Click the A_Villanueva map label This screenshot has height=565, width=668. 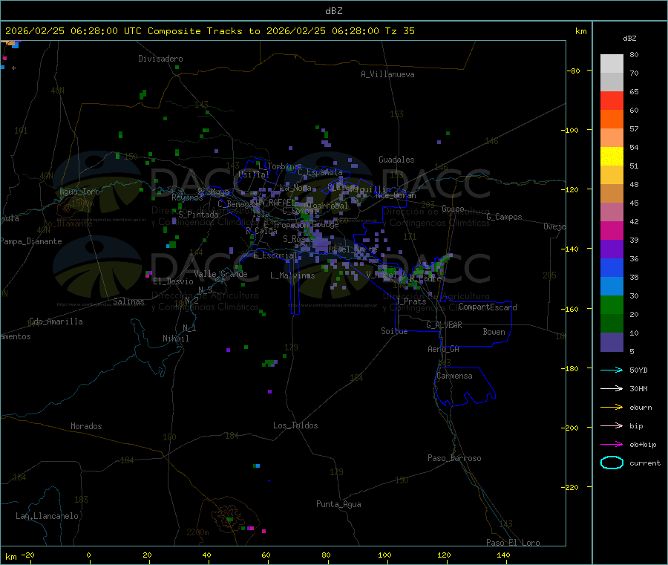coord(387,74)
